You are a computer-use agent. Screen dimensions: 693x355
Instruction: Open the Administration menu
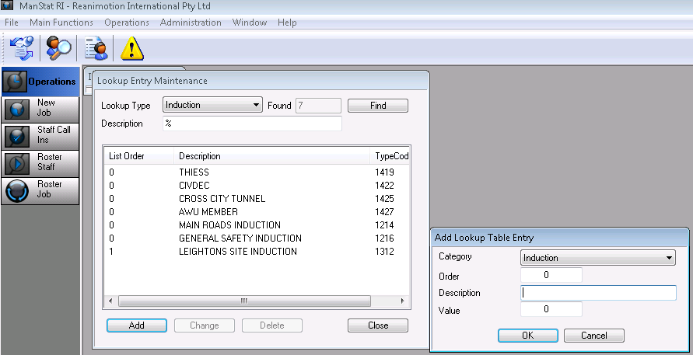pos(191,23)
